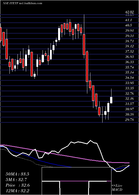The image size is (139, 195).
Task: Click the 36.93 price level label
Action: click(x=130, y=57)
